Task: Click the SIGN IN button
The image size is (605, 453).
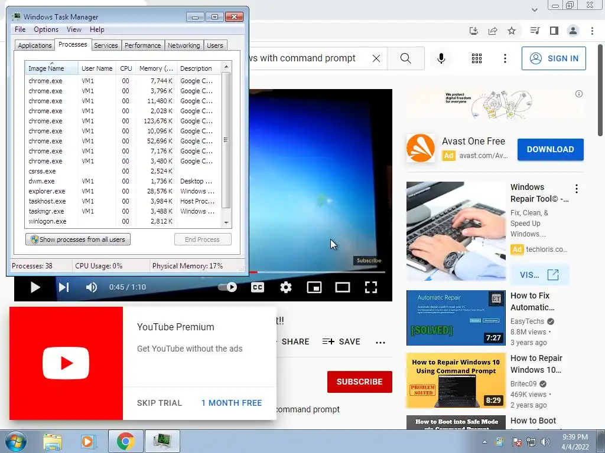Action: pyautogui.click(x=554, y=58)
